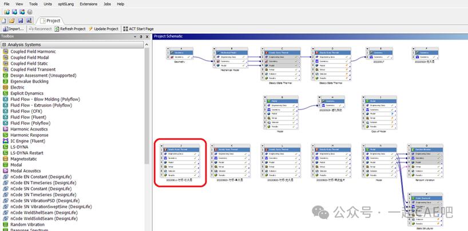Viewport: 468px width, 231px height.
Task: Click the New project icon
Action: 3,21
